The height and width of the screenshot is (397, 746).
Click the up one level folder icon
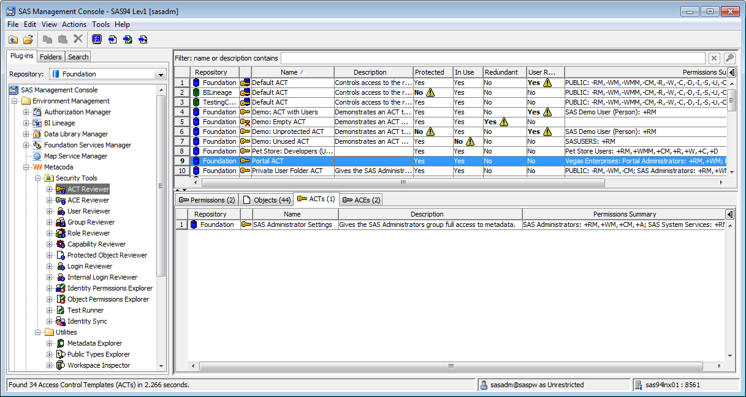pos(13,39)
